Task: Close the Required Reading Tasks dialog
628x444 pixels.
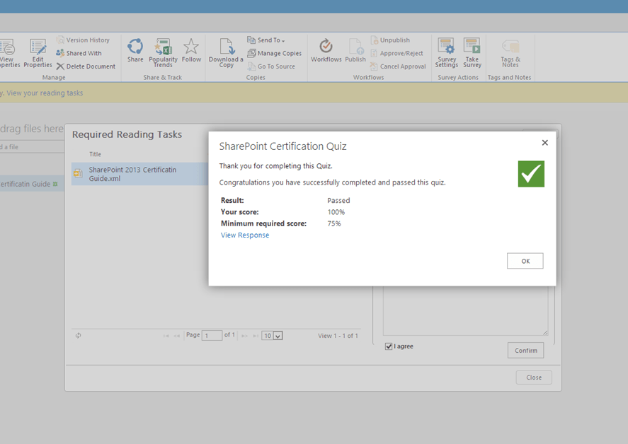Action: tap(533, 378)
